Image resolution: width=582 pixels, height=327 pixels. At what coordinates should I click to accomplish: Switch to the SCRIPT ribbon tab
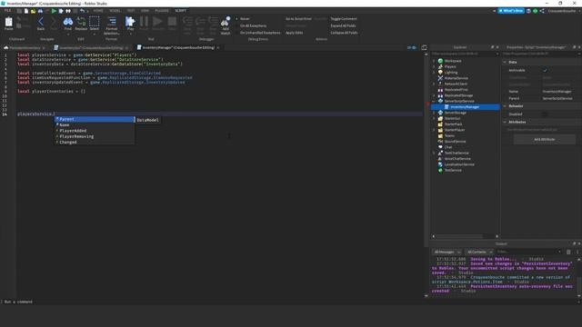point(181,11)
